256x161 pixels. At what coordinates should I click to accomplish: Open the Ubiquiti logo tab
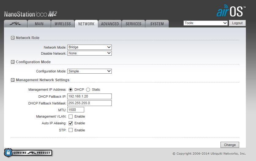[16, 24]
